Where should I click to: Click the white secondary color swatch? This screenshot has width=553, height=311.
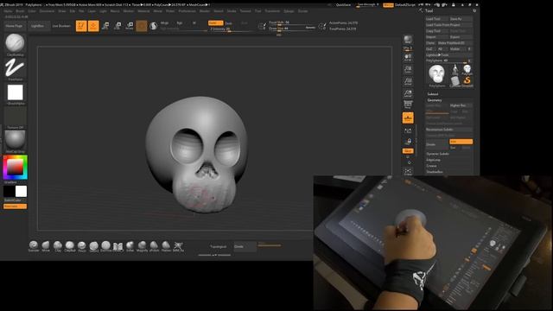[x=21, y=192]
